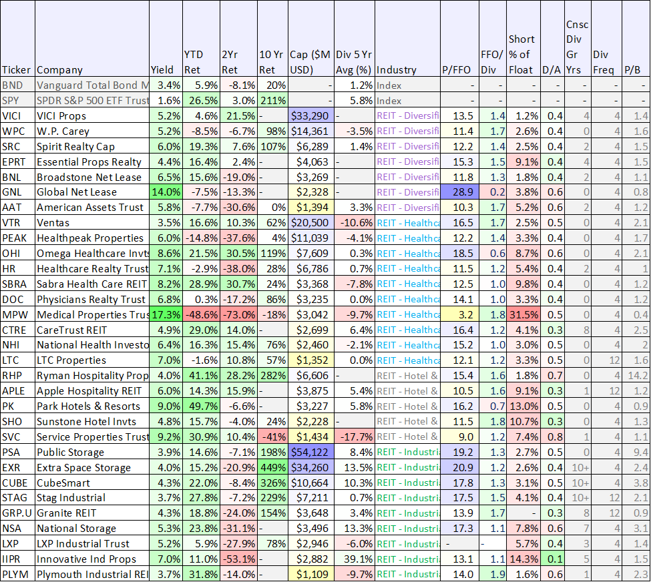Select GNL P/FFO value 28.9

[x=459, y=192]
